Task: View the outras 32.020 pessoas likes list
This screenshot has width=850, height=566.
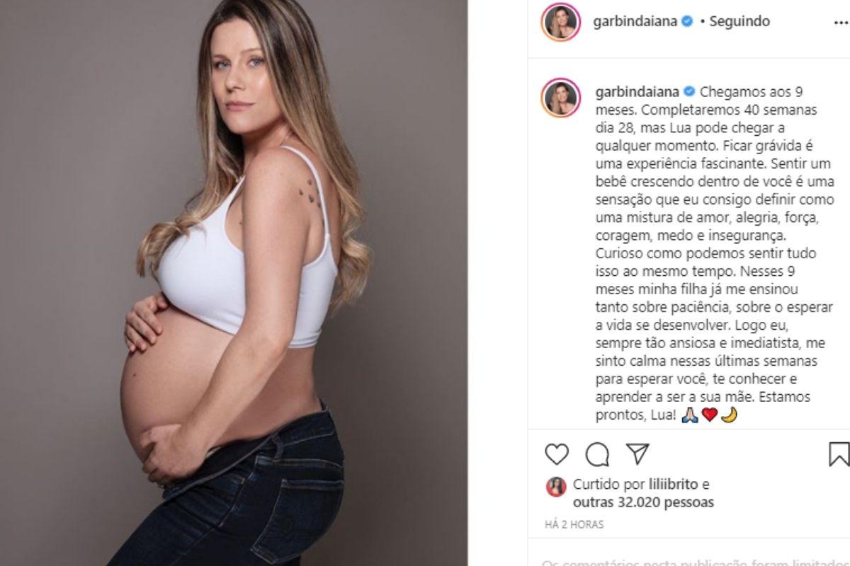Action: [643, 502]
